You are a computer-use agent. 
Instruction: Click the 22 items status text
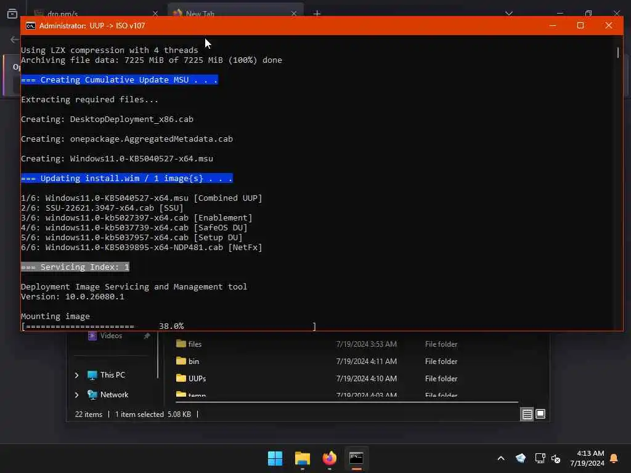[89, 414]
